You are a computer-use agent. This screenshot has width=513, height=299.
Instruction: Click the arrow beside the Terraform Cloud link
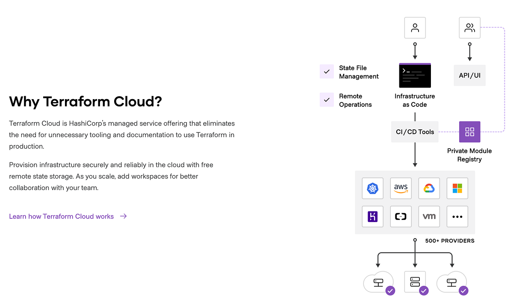click(x=123, y=216)
